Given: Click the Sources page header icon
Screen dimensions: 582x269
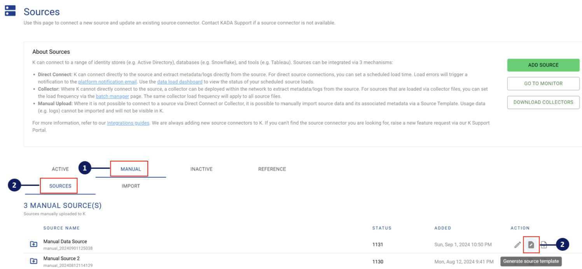Looking at the screenshot, I should [10, 11].
